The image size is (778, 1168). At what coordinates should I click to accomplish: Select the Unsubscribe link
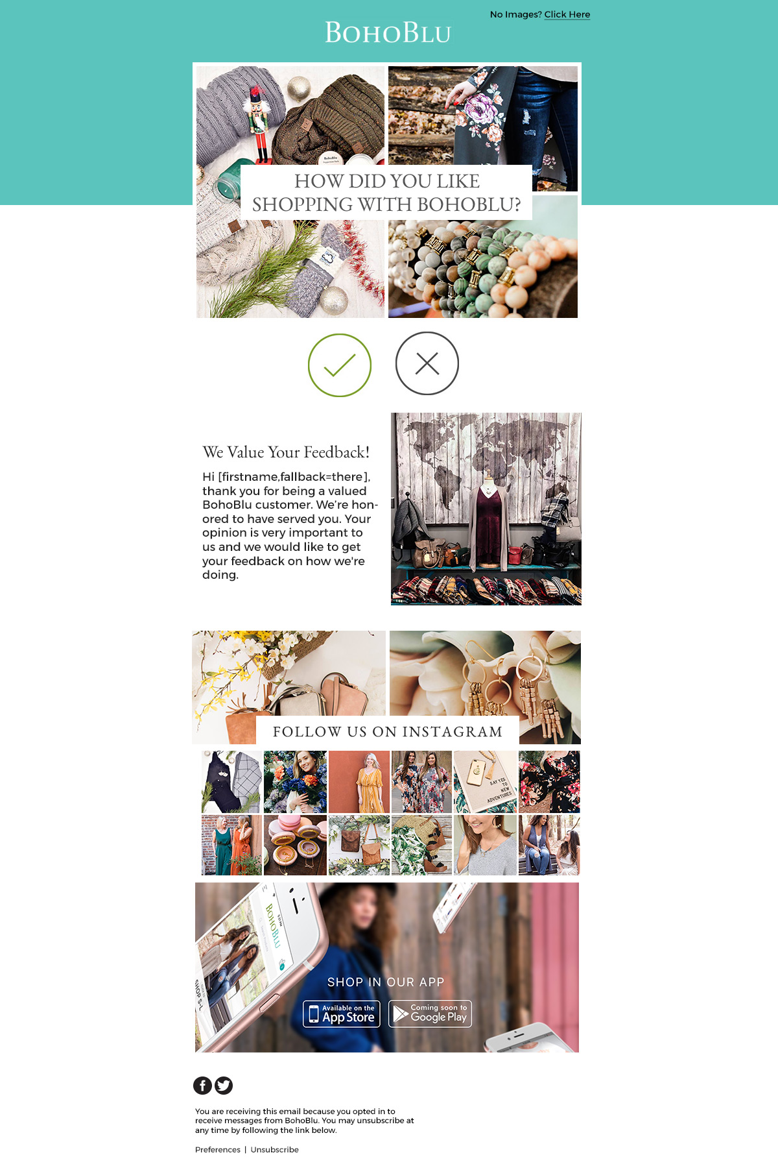click(x=275, y=1149)
